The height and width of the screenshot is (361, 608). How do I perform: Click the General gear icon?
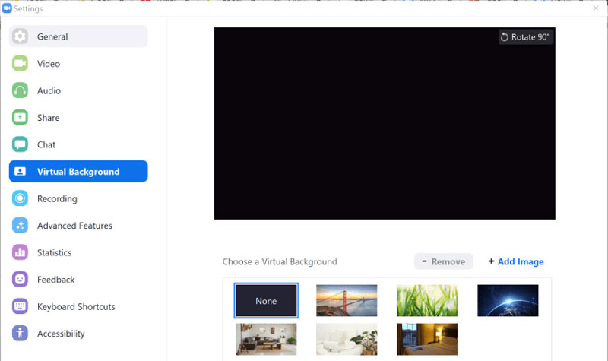(21, 36)
